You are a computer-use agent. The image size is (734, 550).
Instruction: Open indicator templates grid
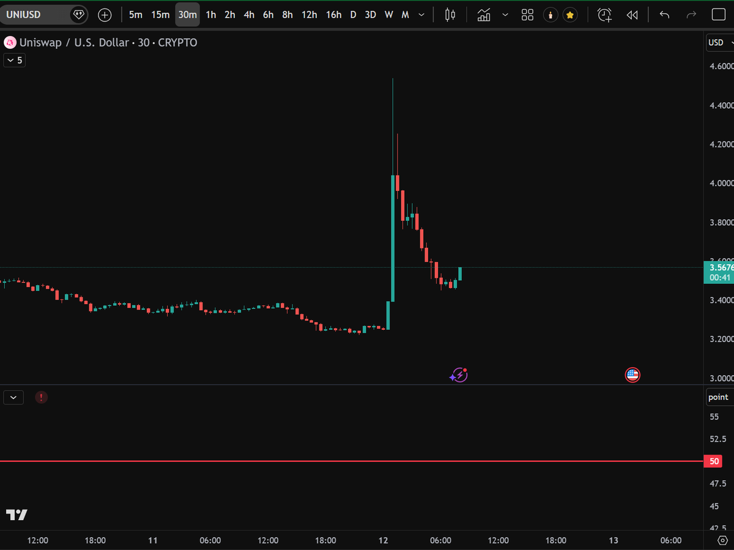click(x=528, y=15)
